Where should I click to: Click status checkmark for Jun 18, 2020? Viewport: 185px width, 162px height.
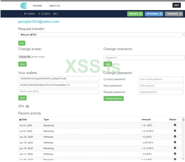(x=175, y=142)
